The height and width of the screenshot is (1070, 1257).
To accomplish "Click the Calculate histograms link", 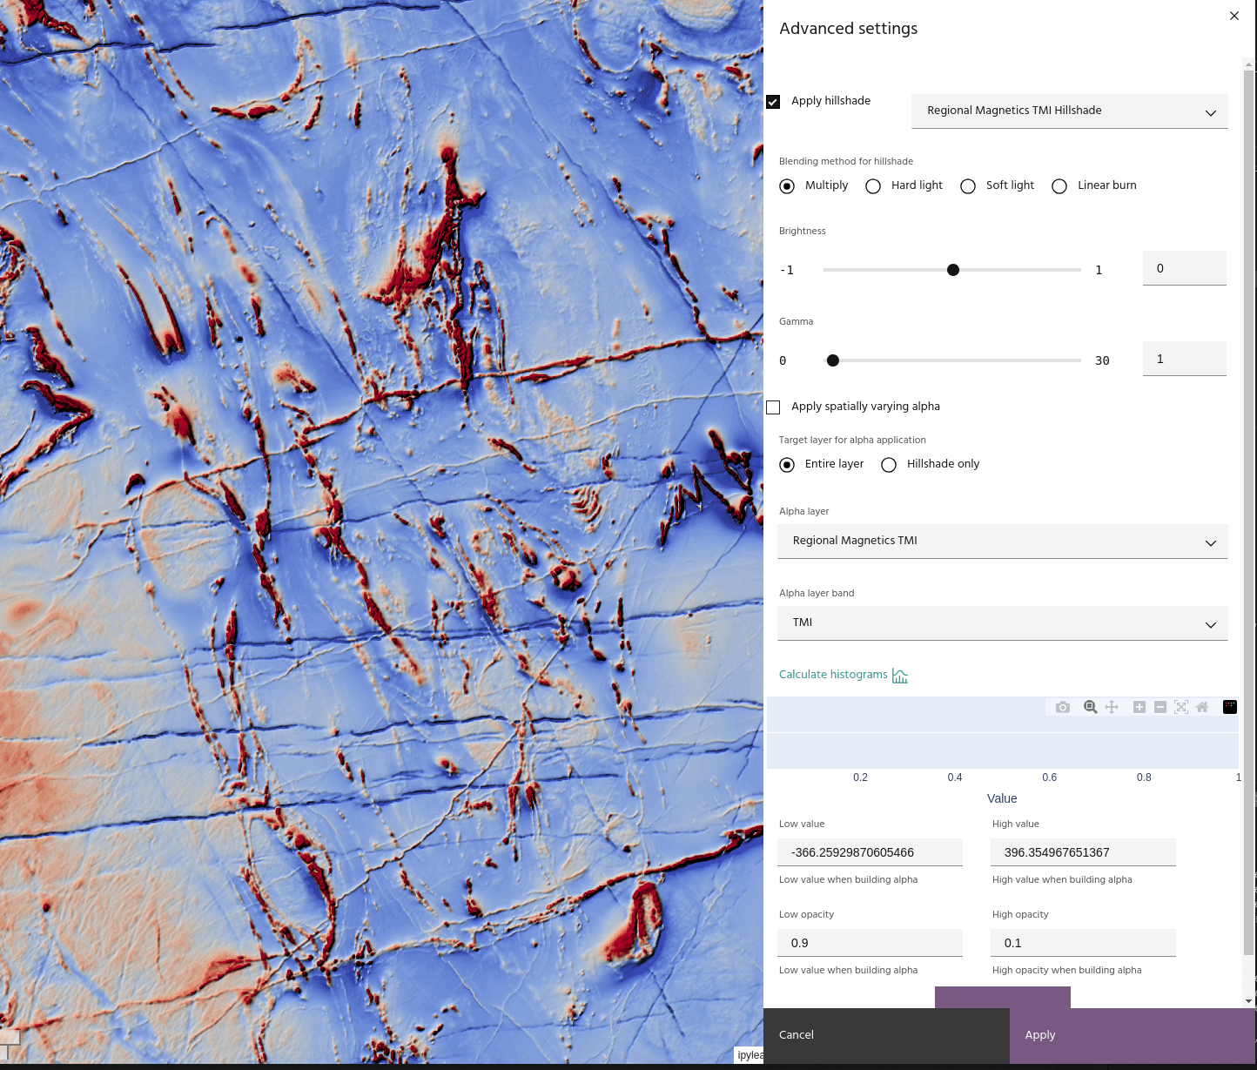I will click(x=833, y=675).
